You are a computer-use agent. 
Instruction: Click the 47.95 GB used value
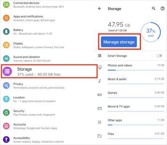click(x=119, y=24)
